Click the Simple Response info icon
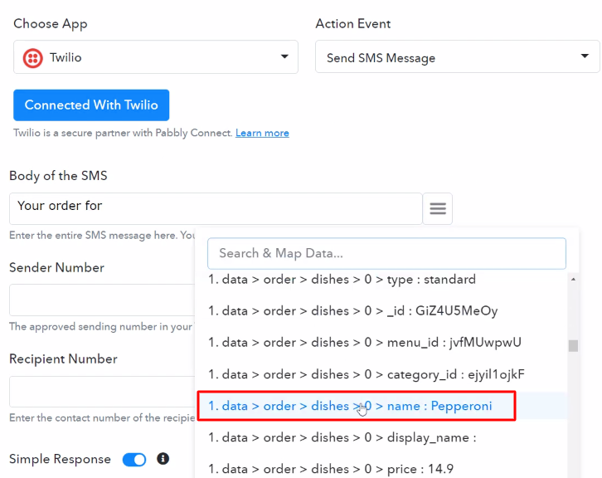This screenshot has height=478, width=602. tap(163, 458)
